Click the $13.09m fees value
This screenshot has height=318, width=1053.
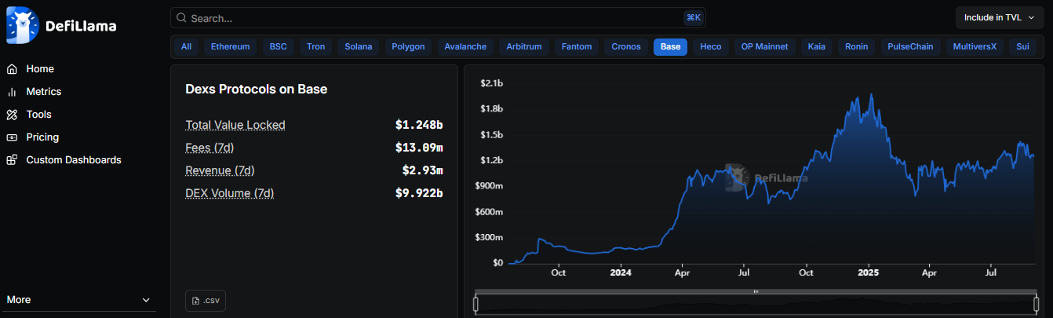[x=419, y=148]
